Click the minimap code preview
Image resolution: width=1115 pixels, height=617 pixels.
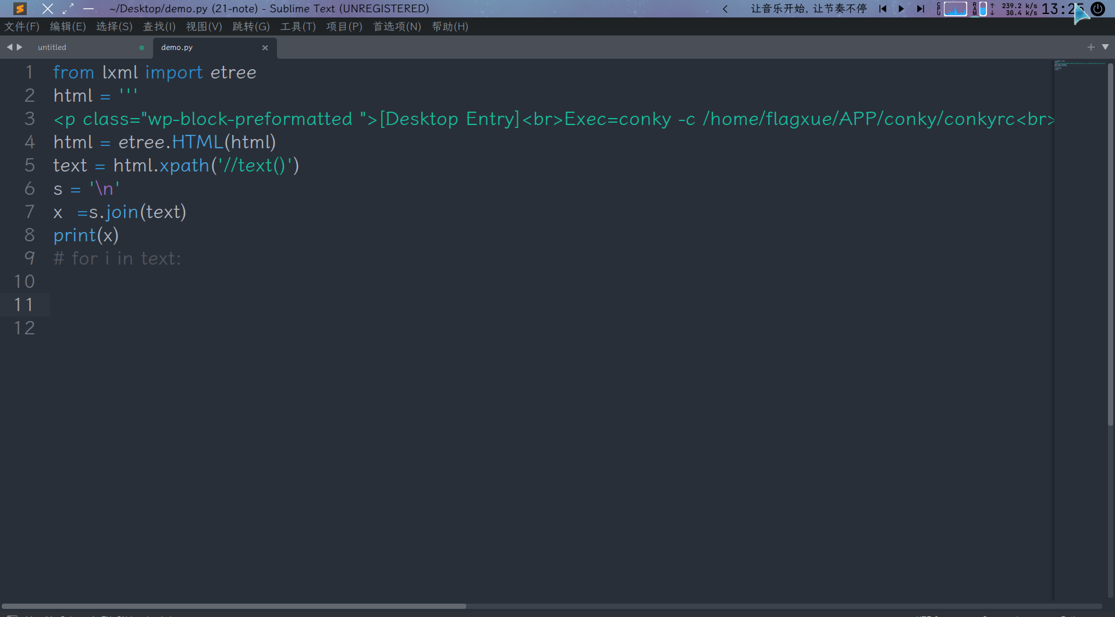(1080, 65)
